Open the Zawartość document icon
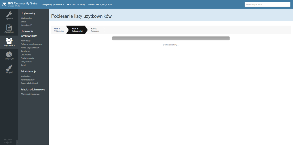Viewport: 293px width, 145px height. 9,28
